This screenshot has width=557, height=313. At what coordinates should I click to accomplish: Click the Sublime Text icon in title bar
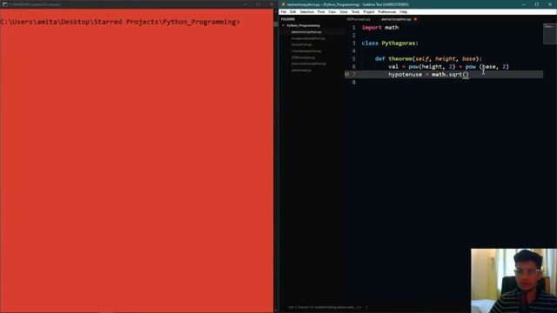283,4
